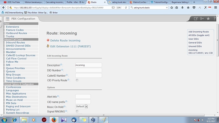This screenshot has width=219, height=123.
Task: Launch Internet Explorer from taskbar
Action: (14, 120)
